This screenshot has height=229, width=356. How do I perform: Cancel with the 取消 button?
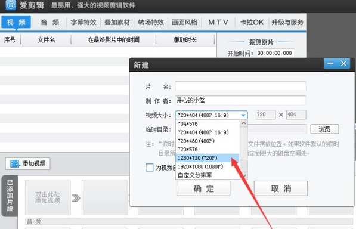pyautogui.click(x=281, y=188)
